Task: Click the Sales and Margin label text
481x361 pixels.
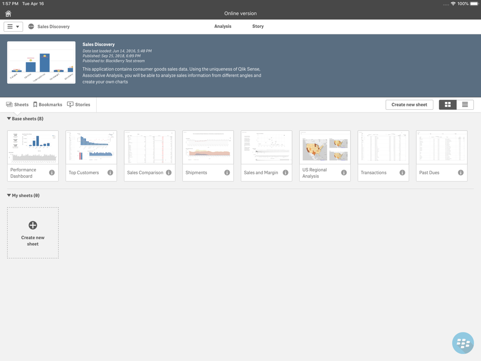Action: [x=261, y=172]
